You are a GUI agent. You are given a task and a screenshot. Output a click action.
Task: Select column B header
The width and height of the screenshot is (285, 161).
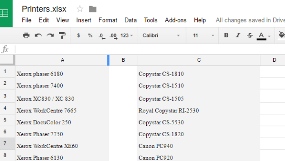(123, 60)
